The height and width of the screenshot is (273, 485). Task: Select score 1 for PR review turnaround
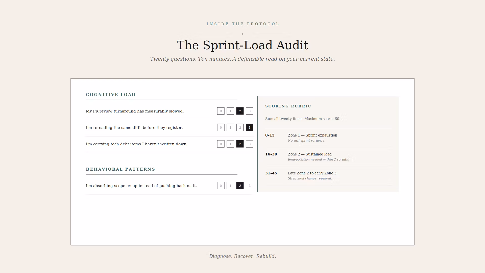(230, 111)
